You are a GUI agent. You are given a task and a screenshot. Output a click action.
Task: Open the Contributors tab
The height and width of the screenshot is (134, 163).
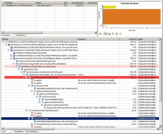(20, 35)
